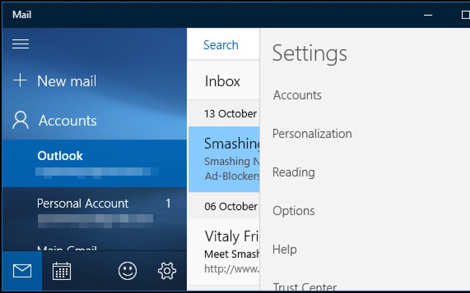Select the Outlook account
The image size is (470, 293).
pos(95,163)
